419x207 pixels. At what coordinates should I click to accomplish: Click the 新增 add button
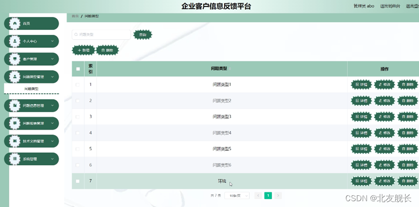click(x=83, y=50)
